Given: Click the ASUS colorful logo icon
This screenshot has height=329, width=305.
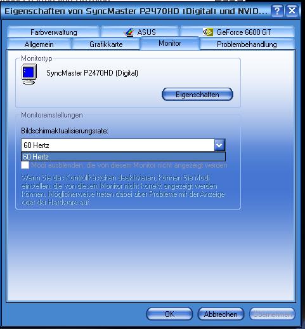Looking at the screenshot, I should [x=129, y=32].
